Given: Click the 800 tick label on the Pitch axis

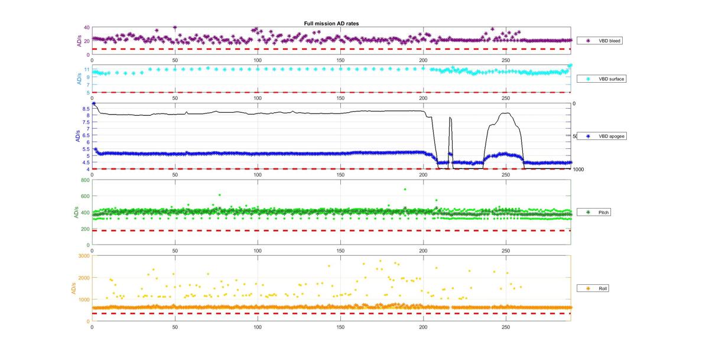Looking at the screenshot, I should tap(85, 180).
